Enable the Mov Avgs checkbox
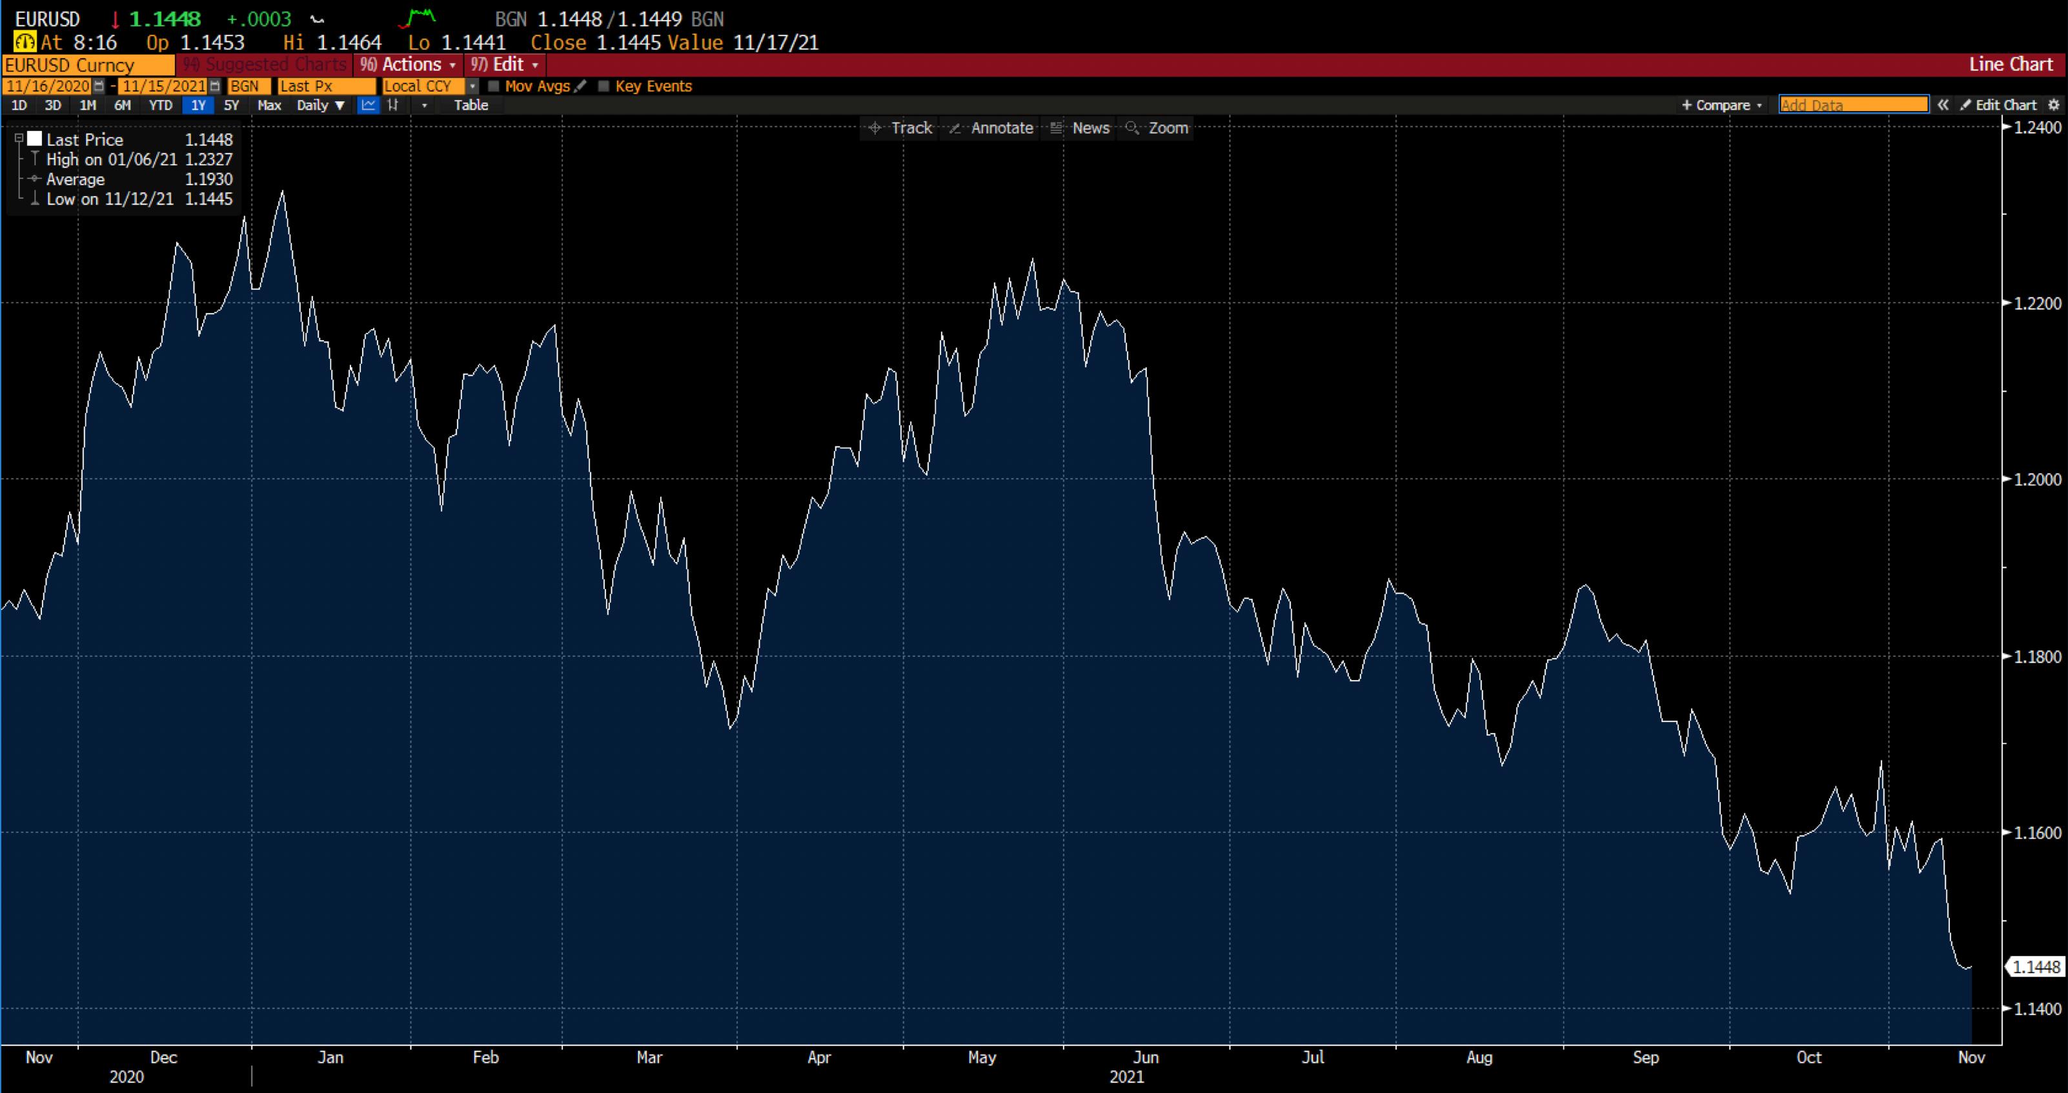The image size is (2068, 1093). pyautogui.click(x=494, y=86)
